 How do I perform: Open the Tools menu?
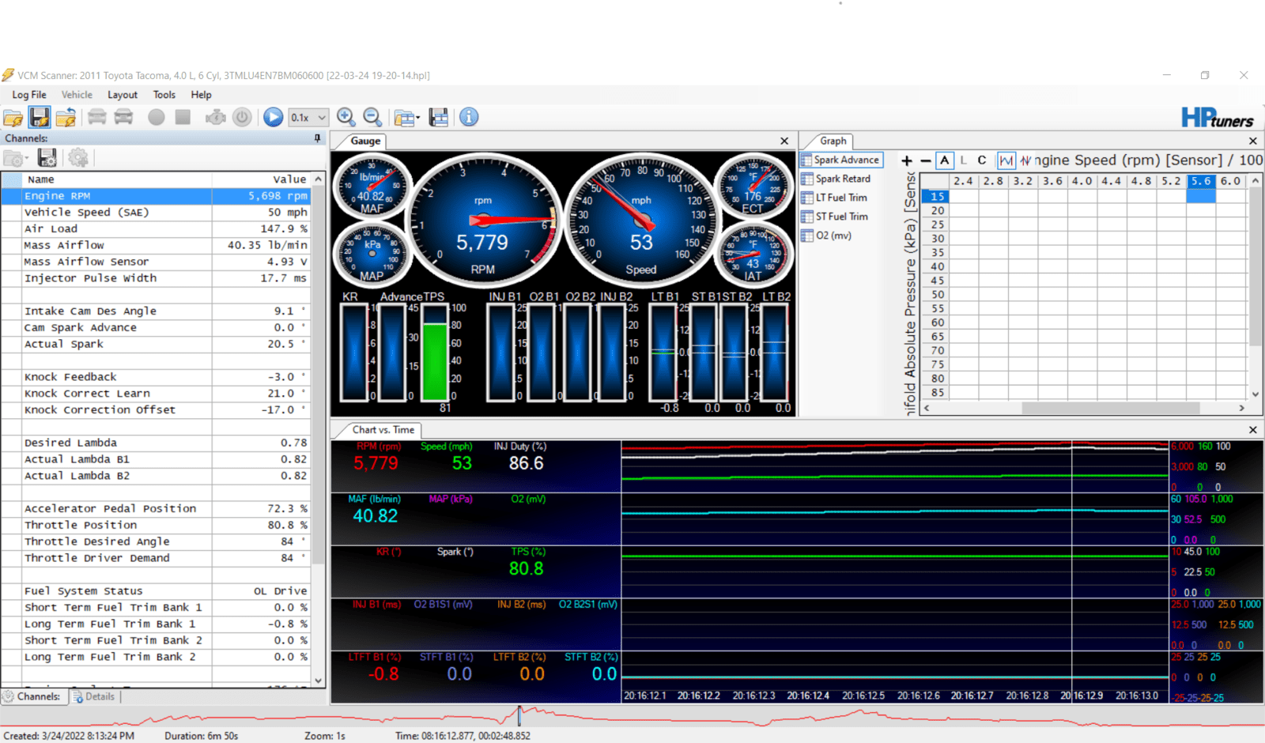click(x=164, y=95)
